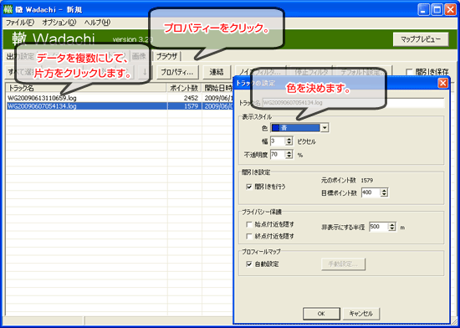Click the ポイント数 column header
Screen dimensions: 460x328
click(185, 88)
